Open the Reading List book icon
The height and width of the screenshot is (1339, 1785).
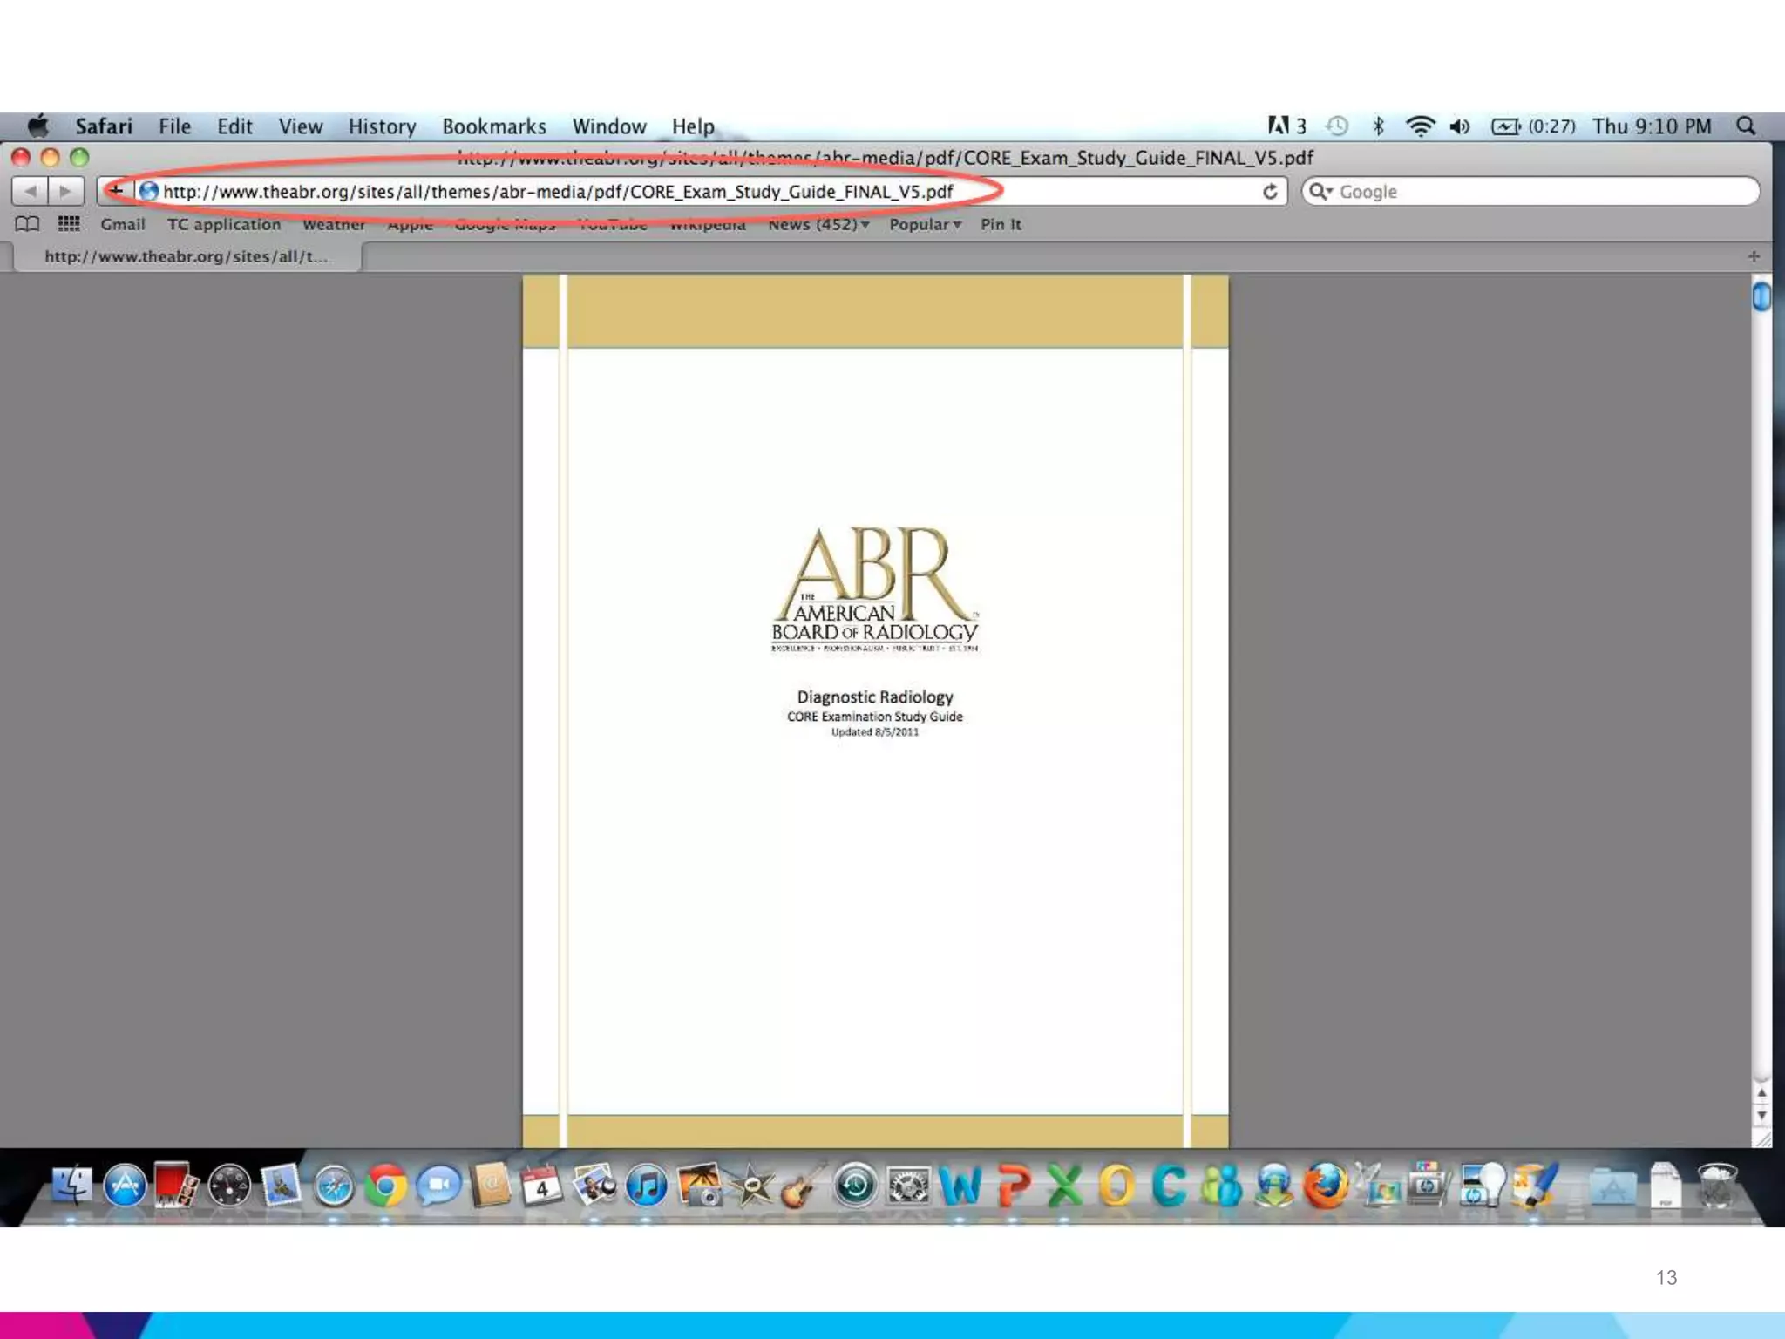(x=27, y=224)
